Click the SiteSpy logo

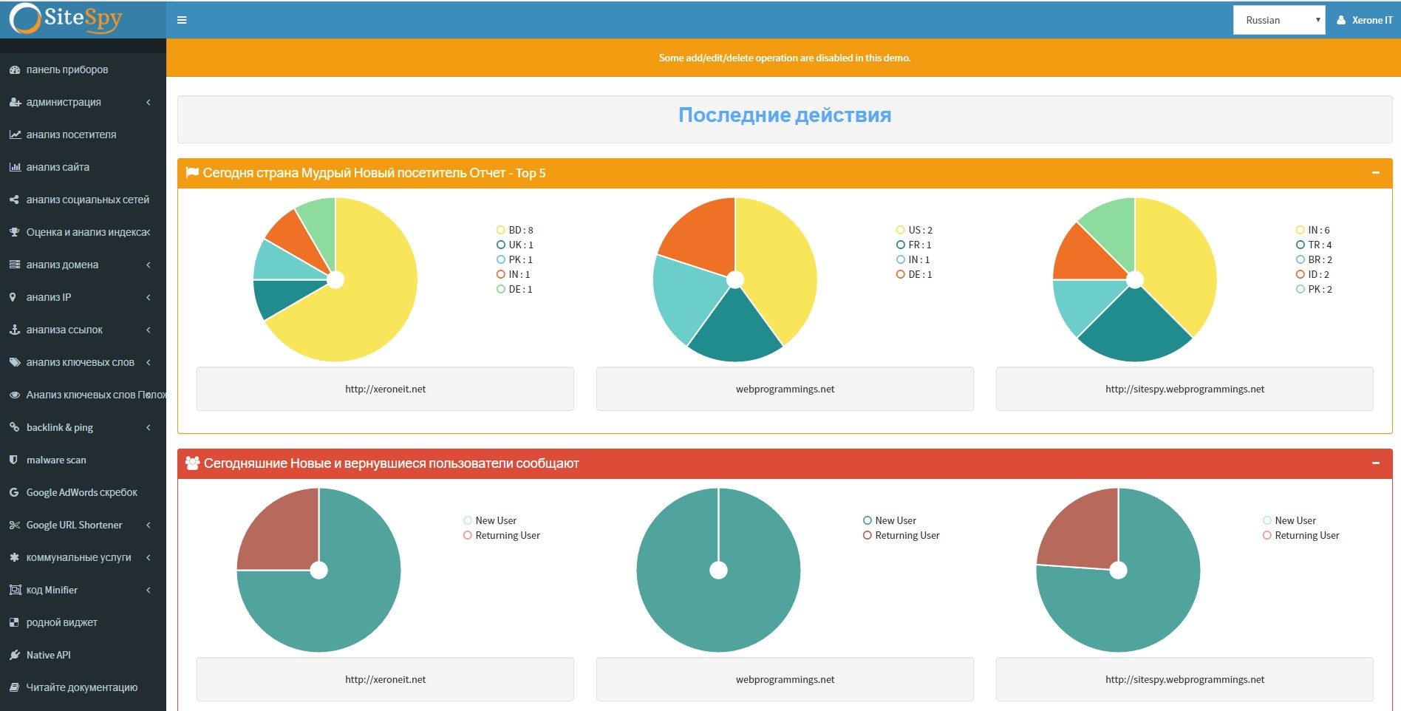[67, 19]
